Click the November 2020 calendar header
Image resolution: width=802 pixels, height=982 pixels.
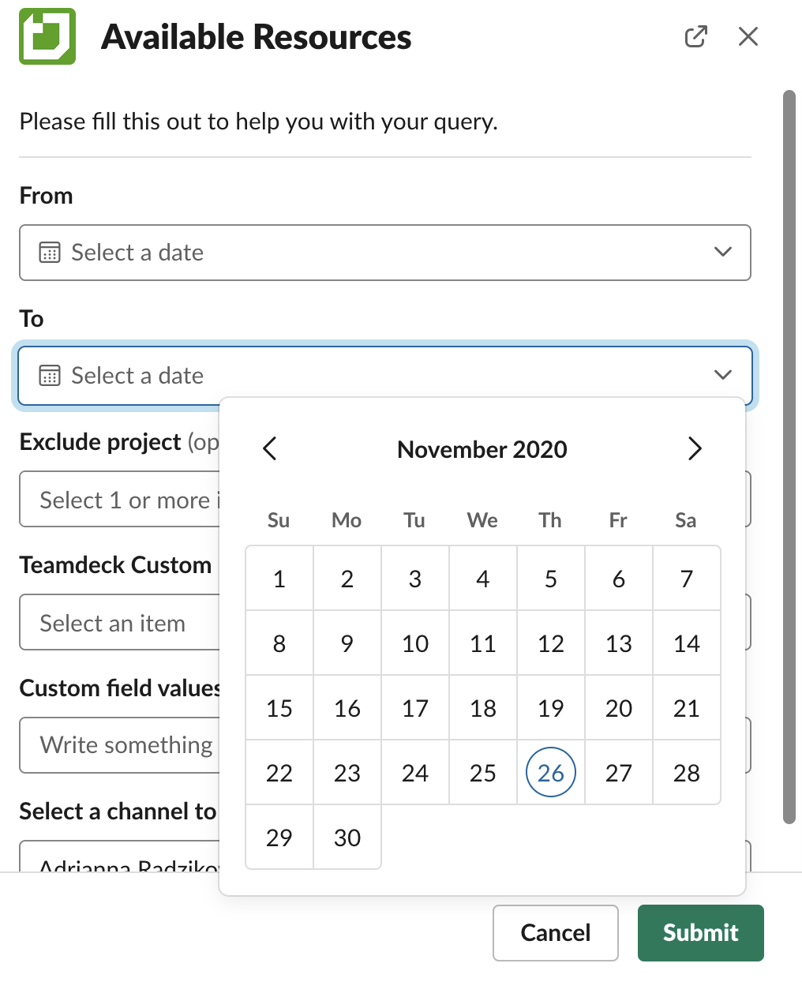482,449
